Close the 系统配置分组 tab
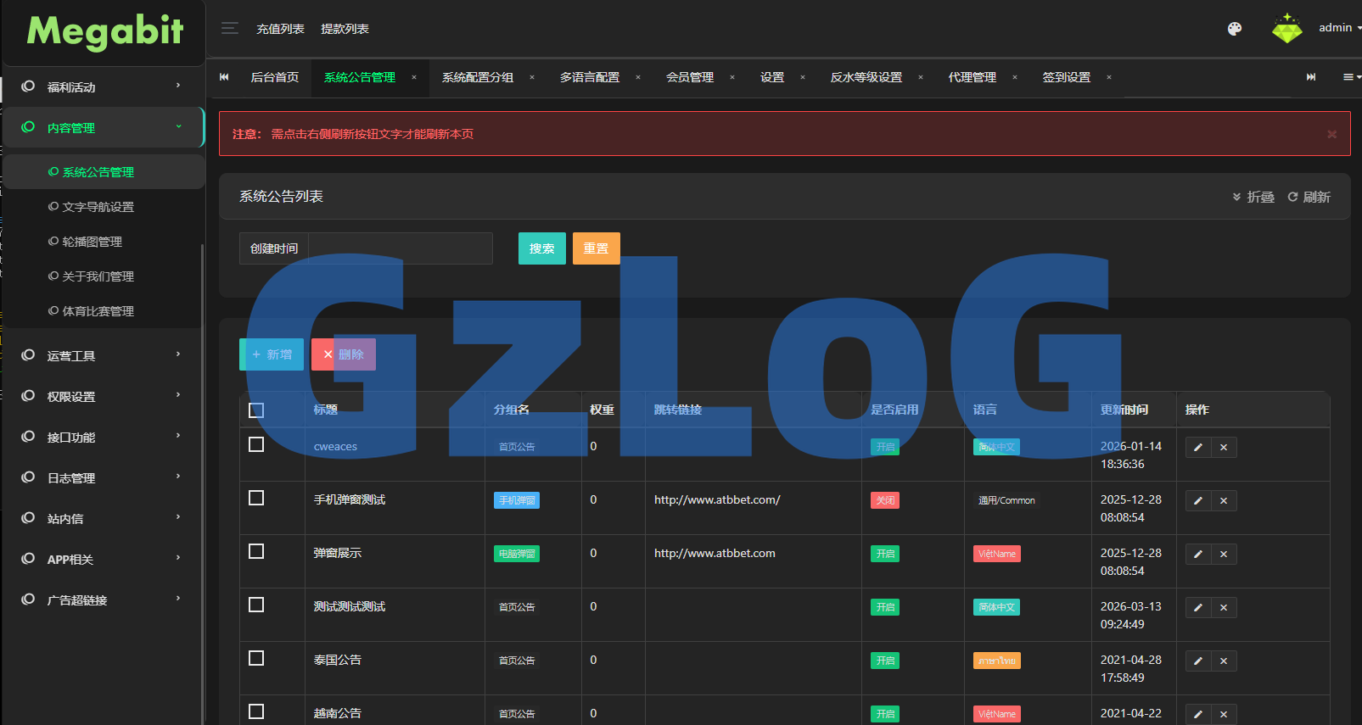This screenshot has height=725, width=1362. [532, 77]
